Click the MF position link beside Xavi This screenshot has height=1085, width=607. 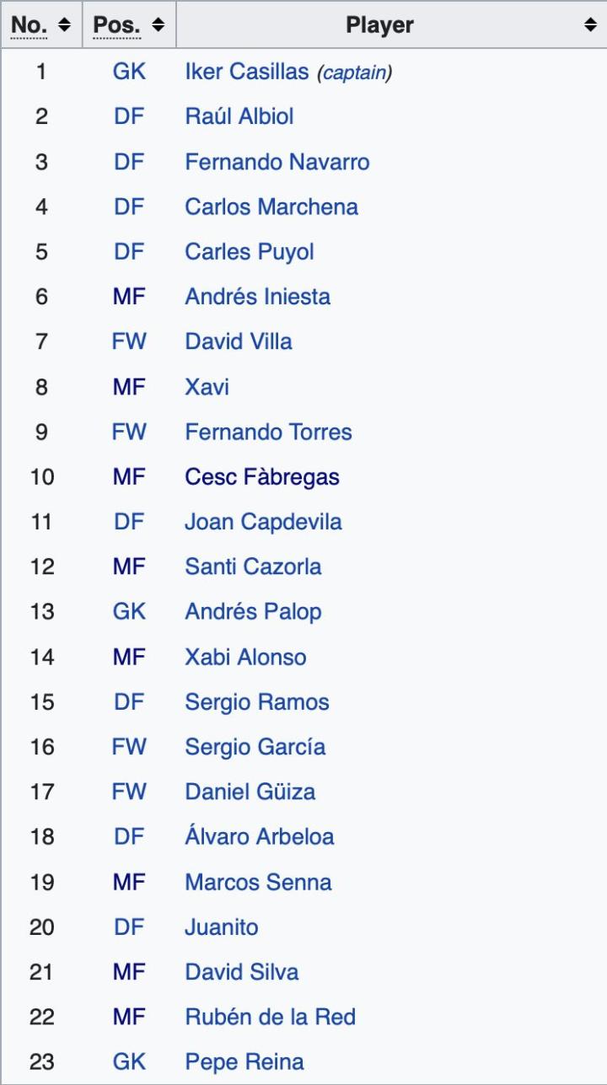coord(129,387)
